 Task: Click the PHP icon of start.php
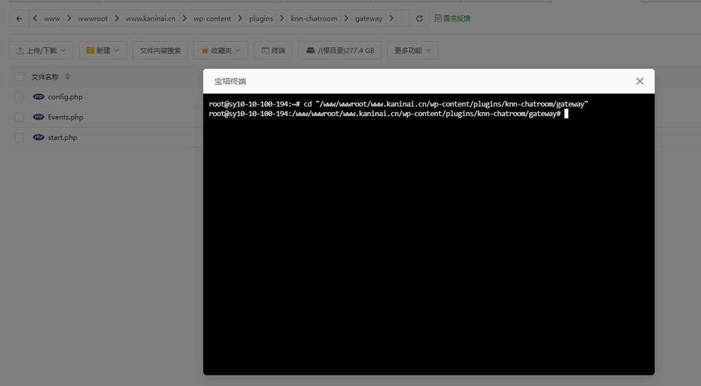pyautogui.click(x=38, y=137)
